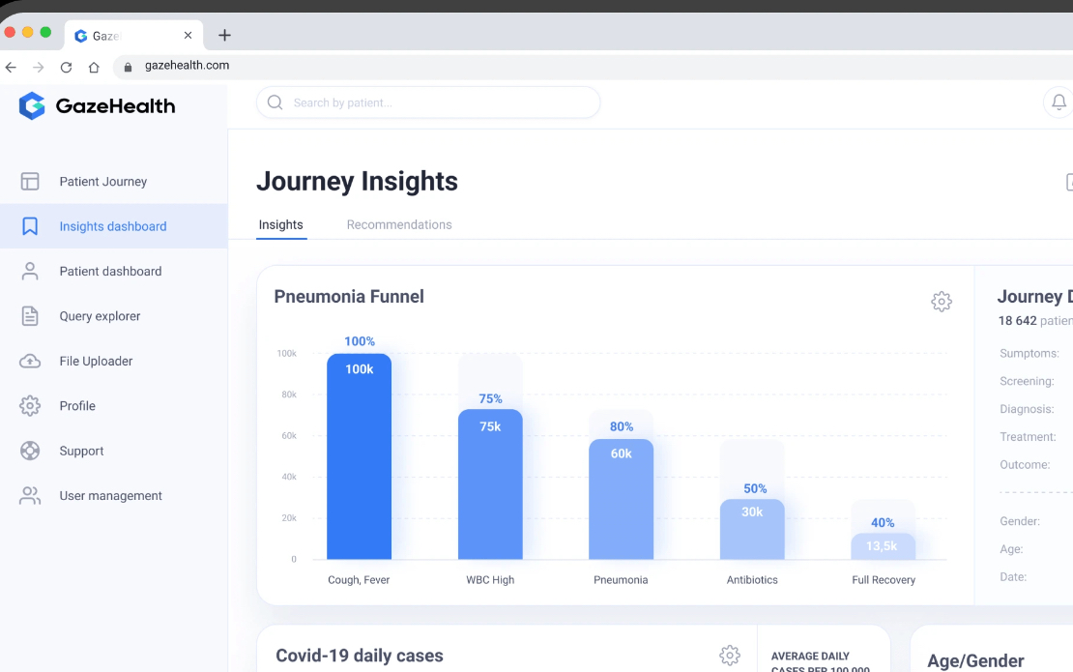
Task: Click the Insights dashboard bookmark icon
Action: (x=29, y=226)
